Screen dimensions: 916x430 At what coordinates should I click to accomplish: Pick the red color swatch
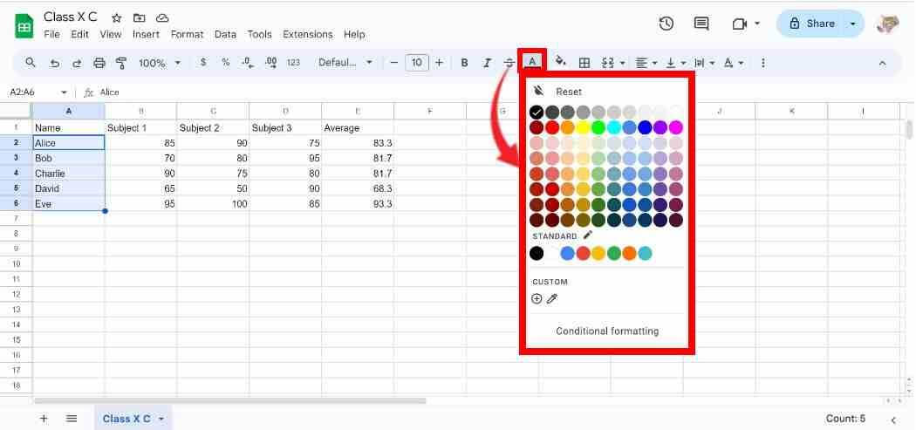552,127
